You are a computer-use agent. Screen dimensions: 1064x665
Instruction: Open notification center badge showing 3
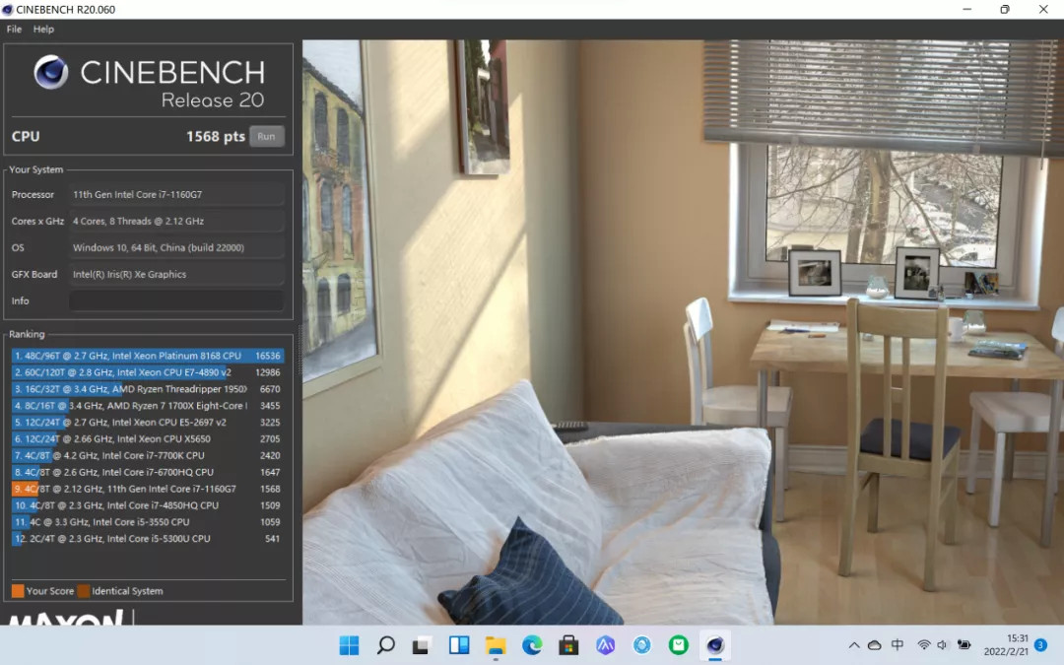pyautogui.click(x=1040, y=645)
